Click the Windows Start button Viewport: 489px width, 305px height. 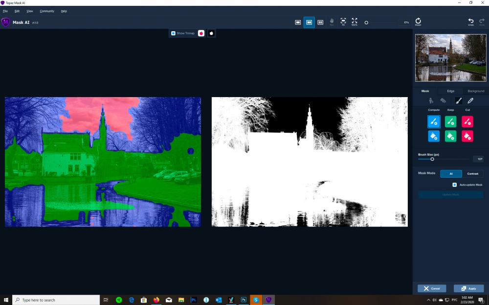pyautogui.click(x=6, y=300)
